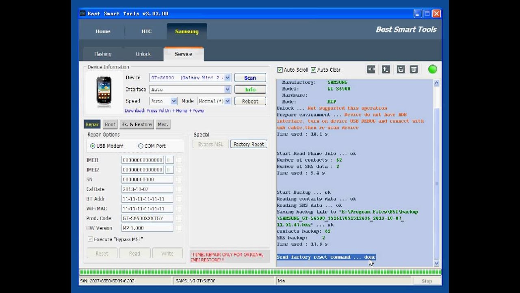Switch to the HTC top tab

click(146, 31)
